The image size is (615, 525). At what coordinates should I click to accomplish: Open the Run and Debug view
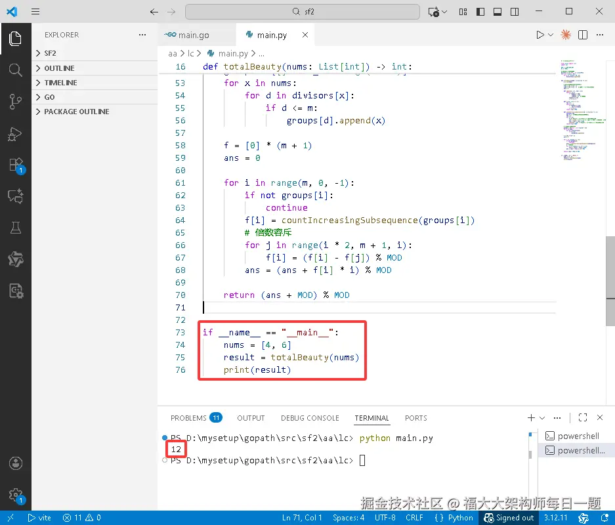point(15,134)
